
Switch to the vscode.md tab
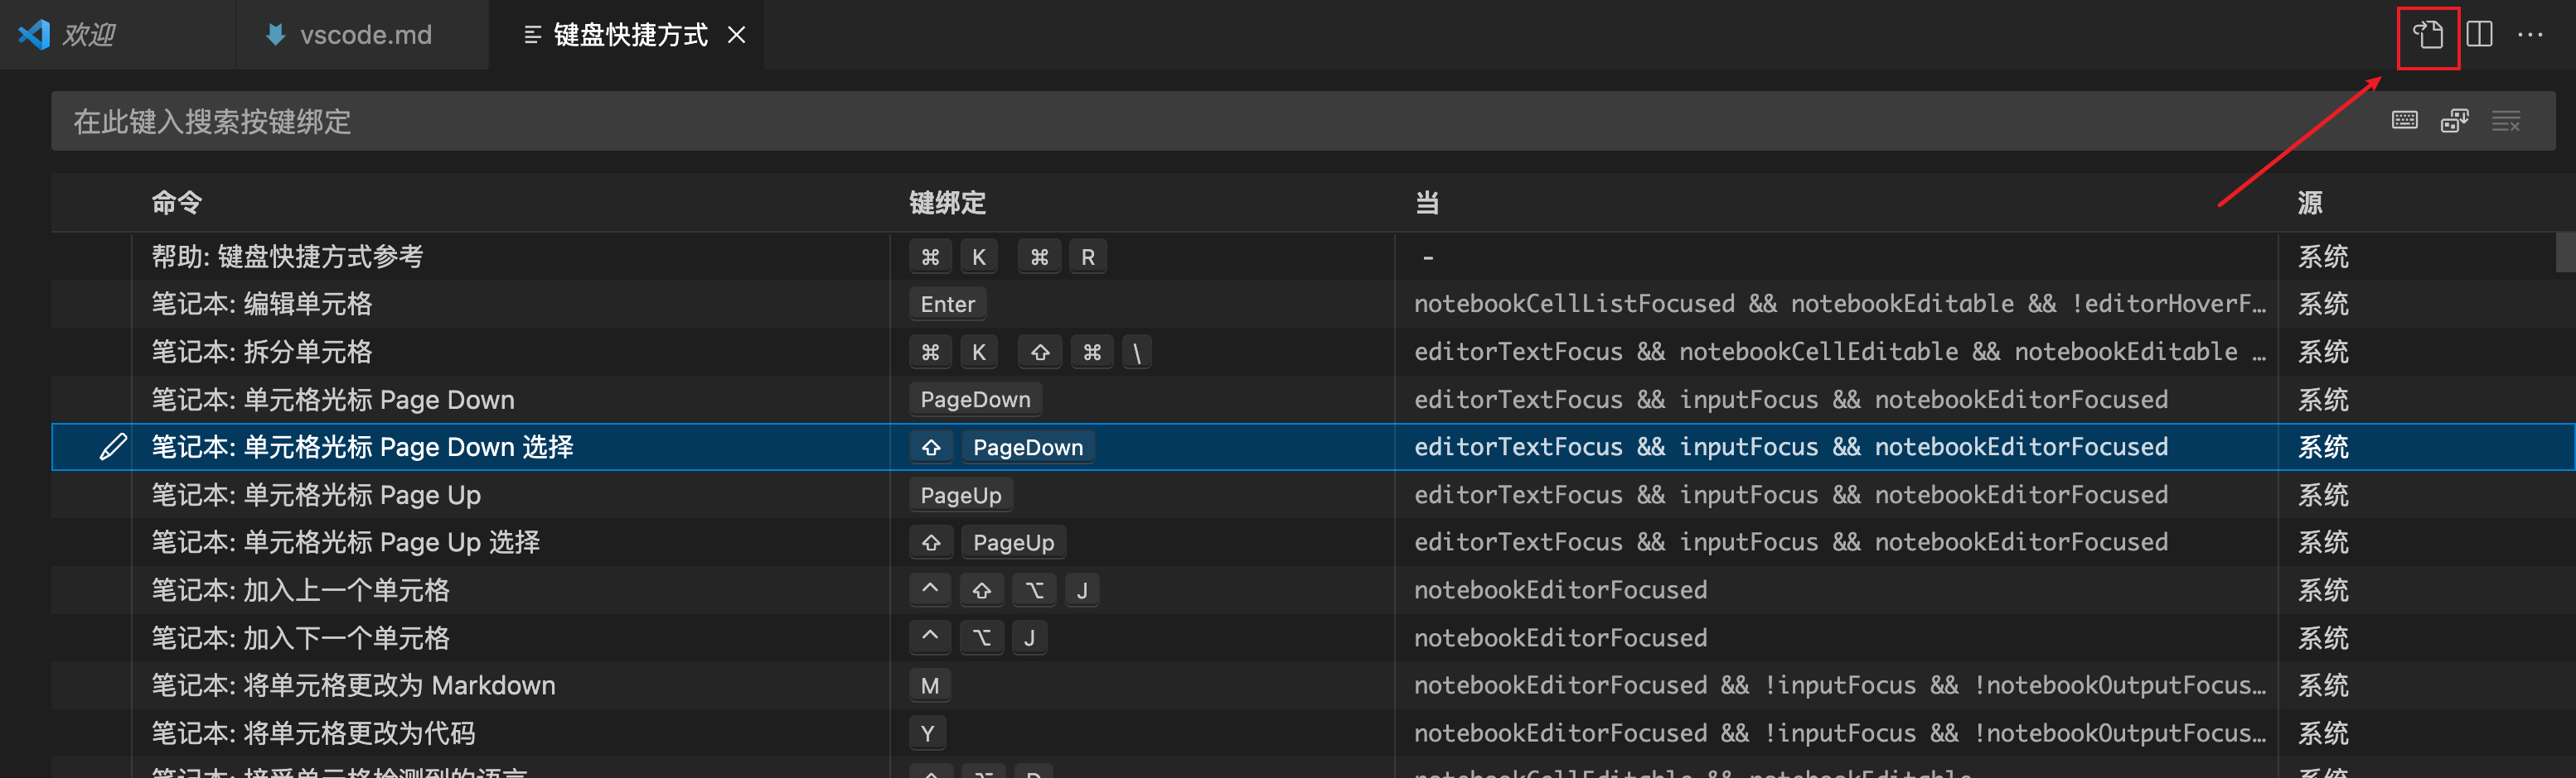(x=363, y=35)
